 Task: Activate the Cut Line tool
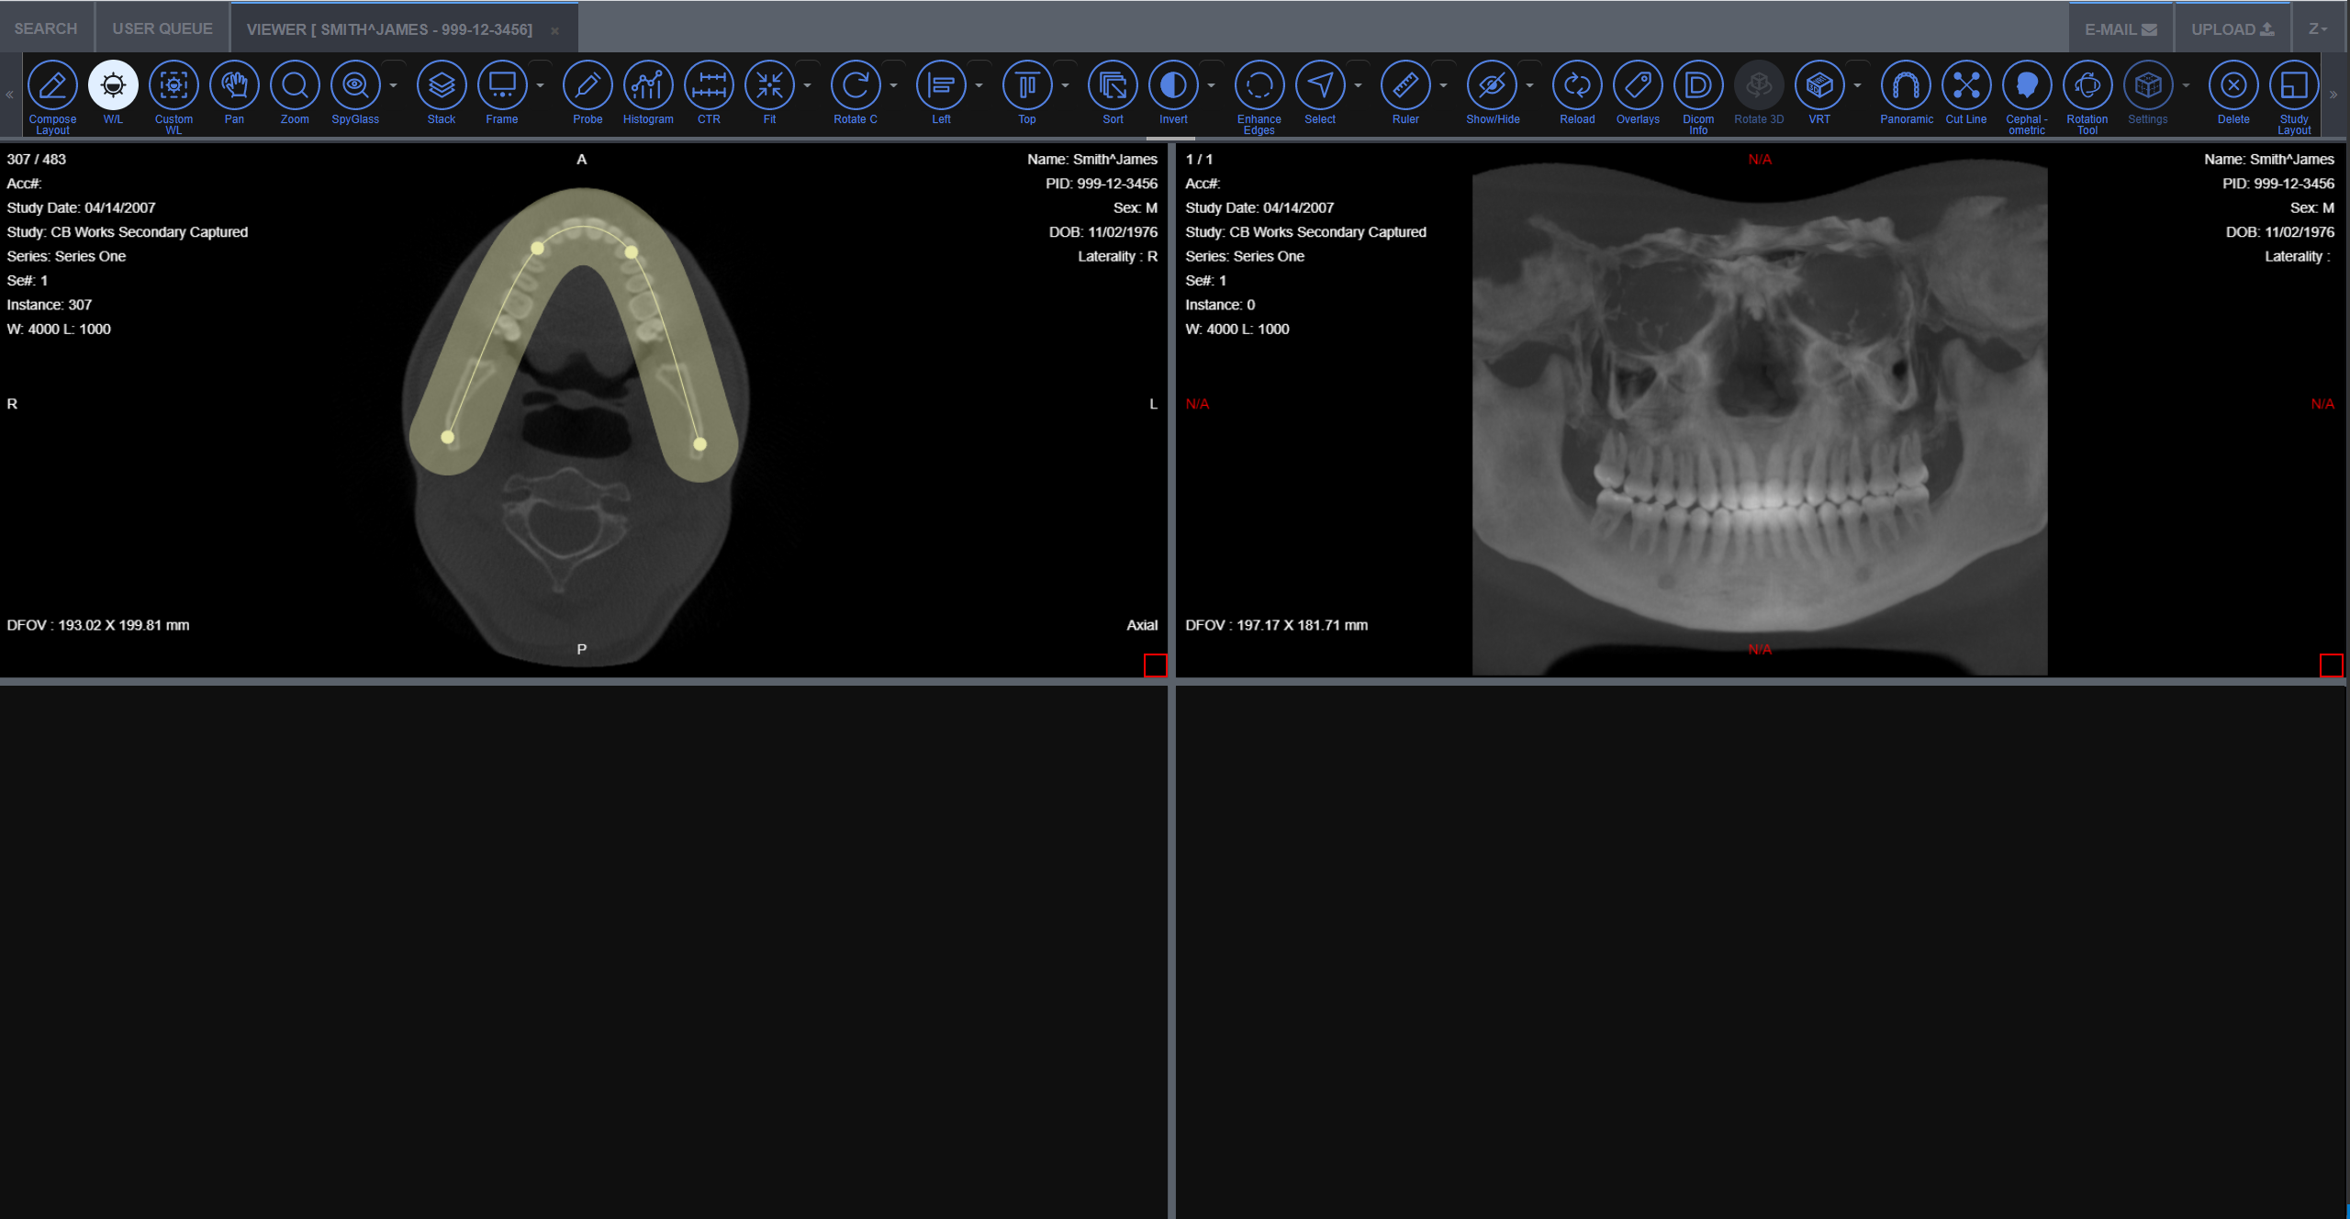tap(1966, 85)
